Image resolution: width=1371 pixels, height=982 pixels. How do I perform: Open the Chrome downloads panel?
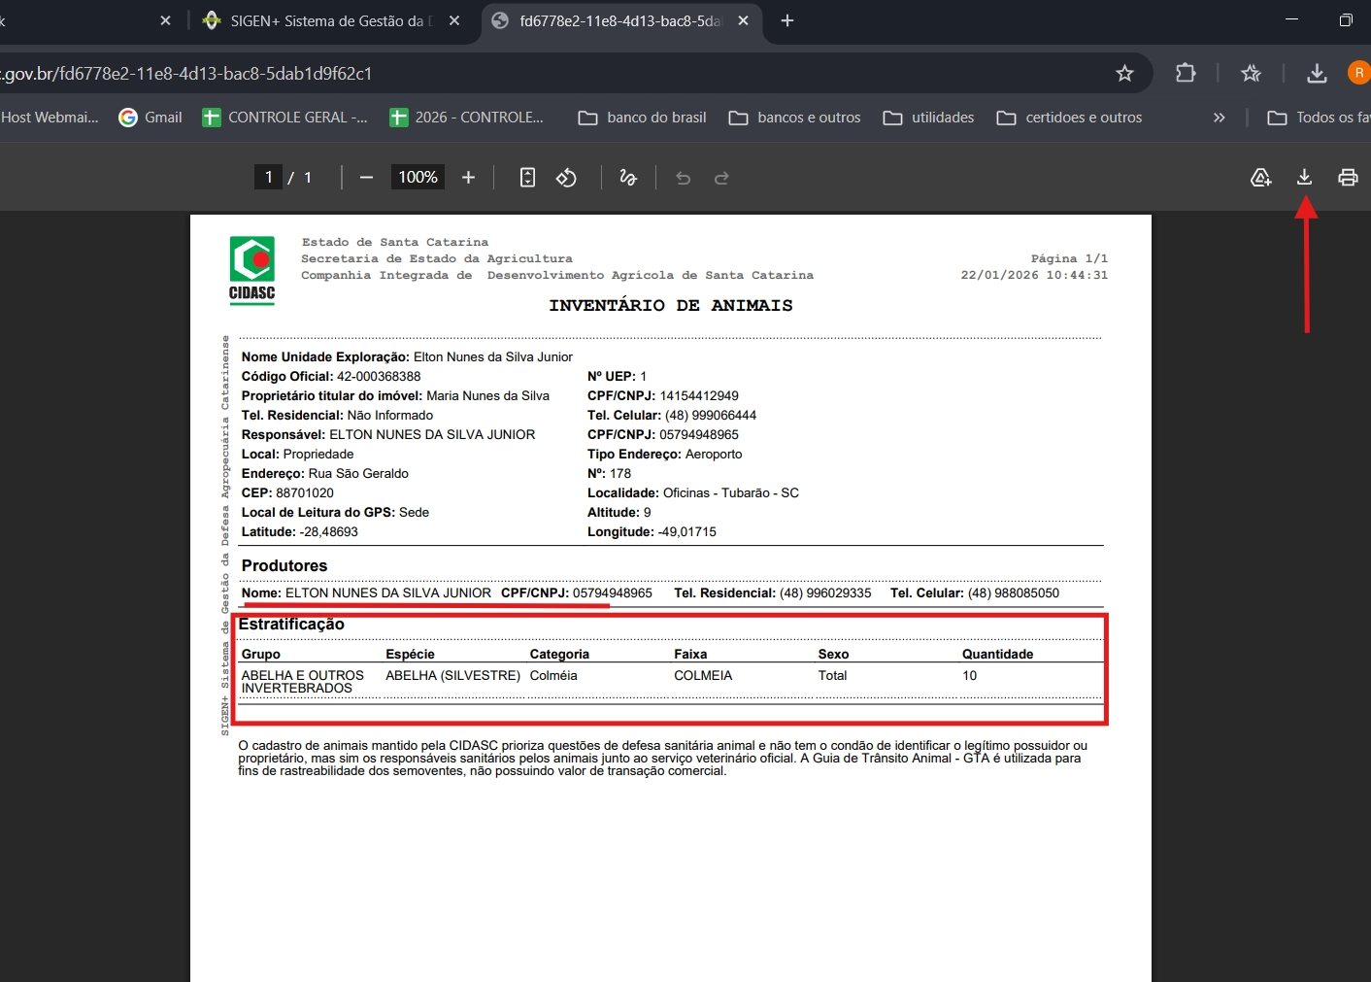pyautogui.click(x=1317, y=73)
